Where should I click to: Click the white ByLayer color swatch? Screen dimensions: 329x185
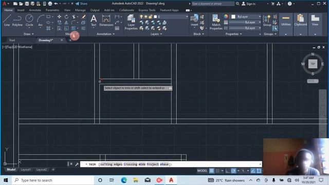233,16
